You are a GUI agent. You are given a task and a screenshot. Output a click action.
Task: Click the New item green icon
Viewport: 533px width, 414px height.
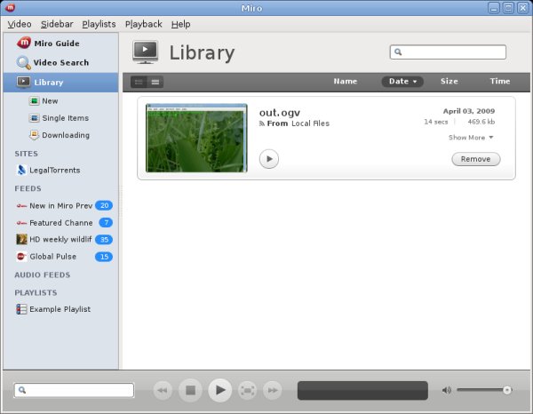tap(34, 101)
